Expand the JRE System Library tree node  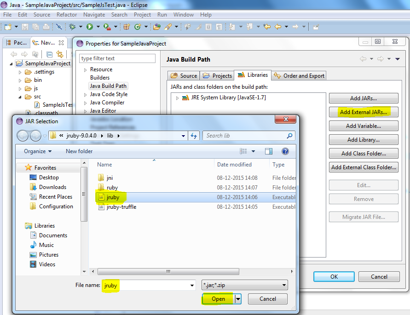click(x=177, y=97)
